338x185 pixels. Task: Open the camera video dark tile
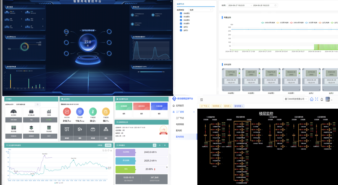coord(80,133)
